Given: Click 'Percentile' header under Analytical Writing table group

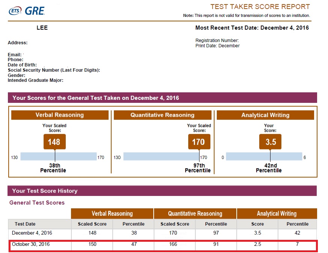Looking at the screenshot, I should pos(298,224).
